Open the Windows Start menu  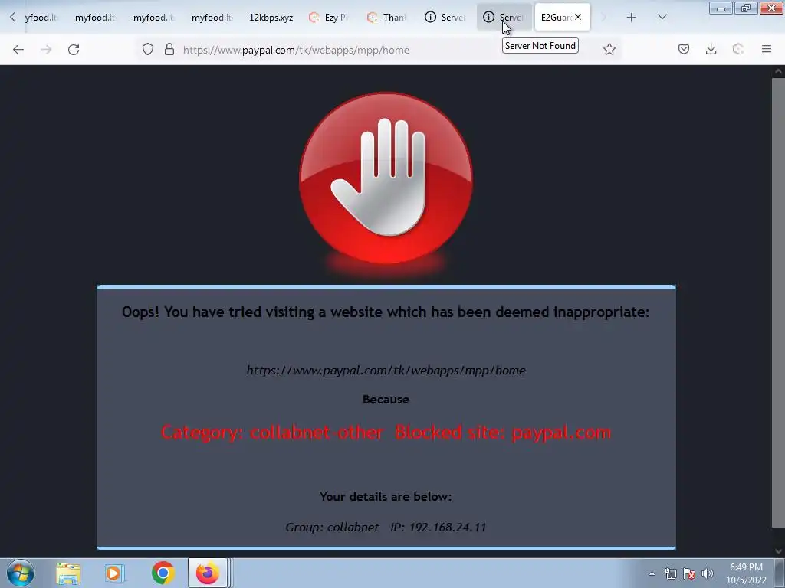[x=21, y=573]
